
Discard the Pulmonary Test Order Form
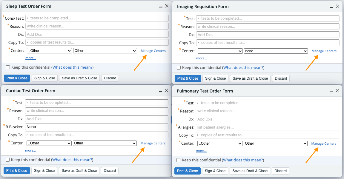[x=281, y=171]
